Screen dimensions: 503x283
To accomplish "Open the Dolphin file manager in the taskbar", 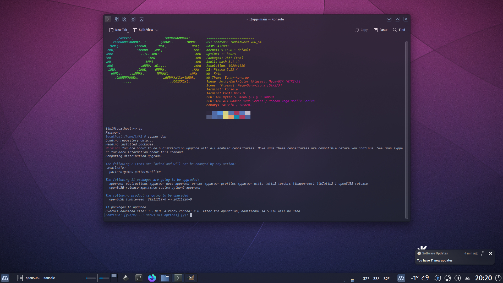I will pyautogui.click(x=165, y=278).
